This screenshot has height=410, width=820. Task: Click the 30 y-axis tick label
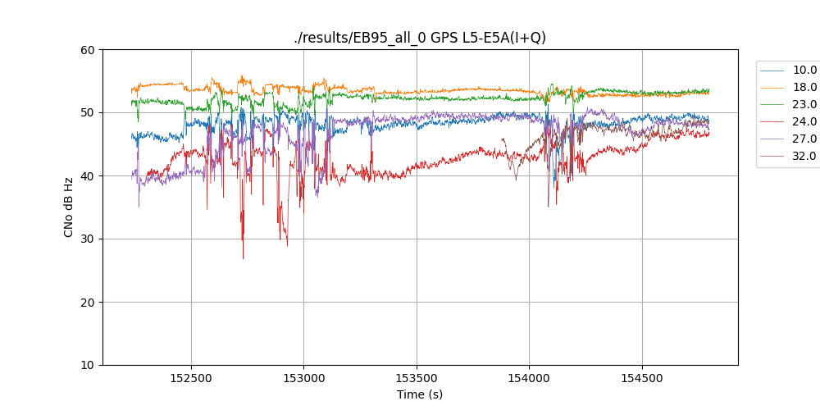pos(89,239)
